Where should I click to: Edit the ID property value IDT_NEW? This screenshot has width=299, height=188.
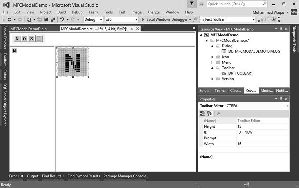[x=263, y=132]
